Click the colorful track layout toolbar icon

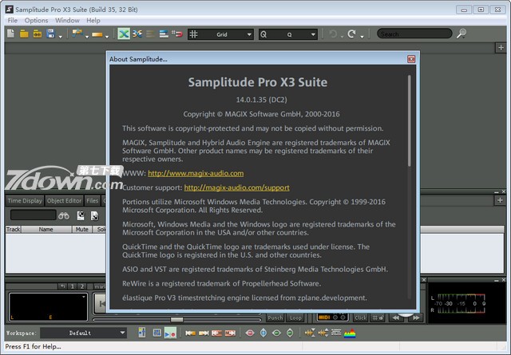(77, 34)
